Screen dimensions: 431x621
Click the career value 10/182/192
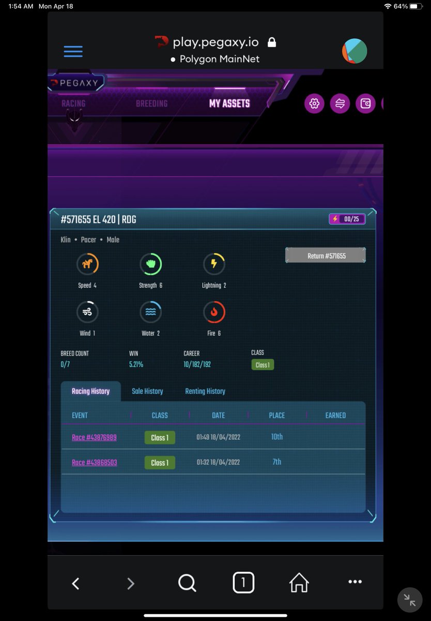coord(197,364)
